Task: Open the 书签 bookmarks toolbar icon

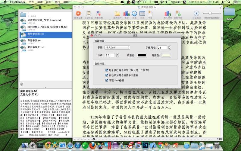Action: pyautogui.click(x=150, y=14)
